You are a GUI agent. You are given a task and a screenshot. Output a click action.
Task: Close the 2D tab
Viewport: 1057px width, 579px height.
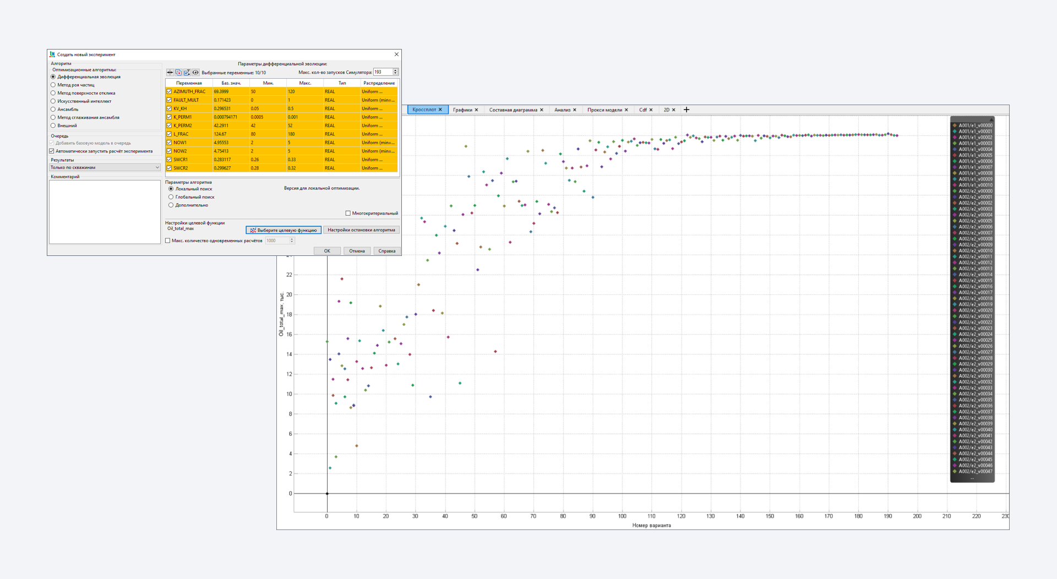tap(674, 110)
